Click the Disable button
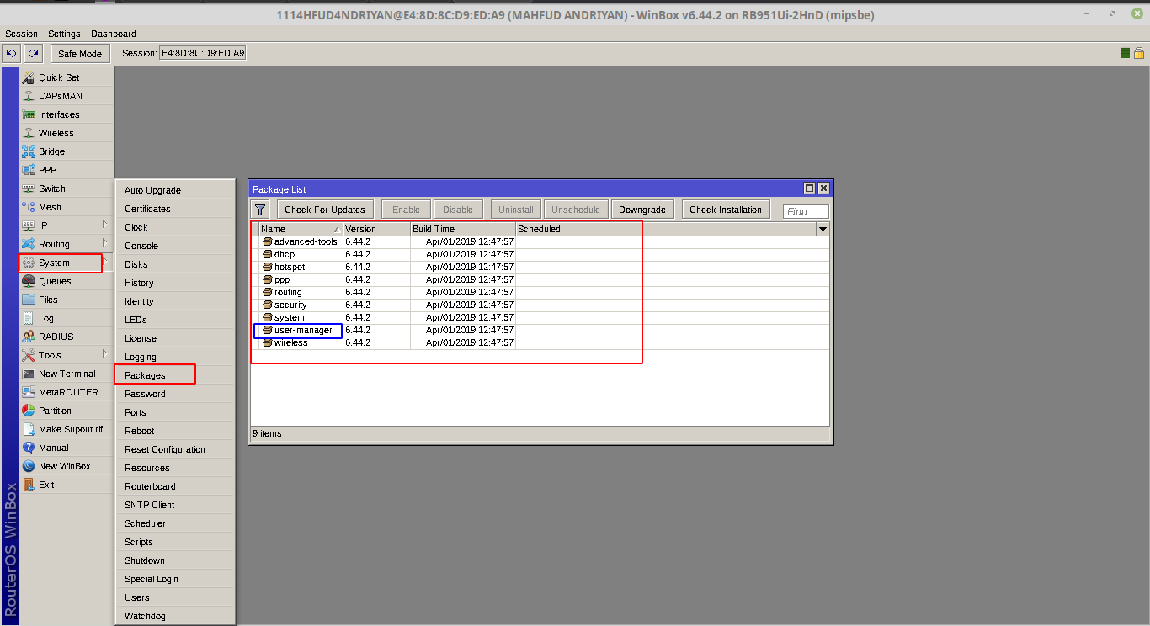This screenshot has height=626, width=1150. (458, 210)
